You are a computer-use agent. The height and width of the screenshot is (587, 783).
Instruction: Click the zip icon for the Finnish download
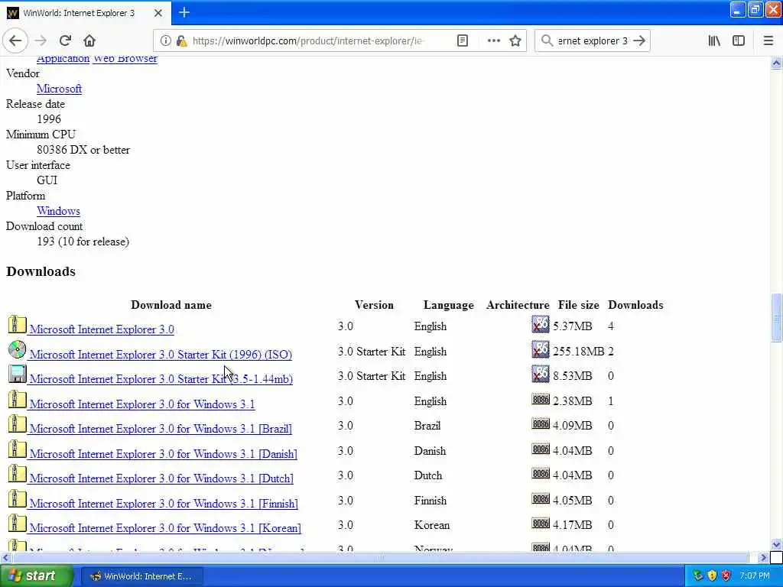pyautogui.click(x=17, y=498)
